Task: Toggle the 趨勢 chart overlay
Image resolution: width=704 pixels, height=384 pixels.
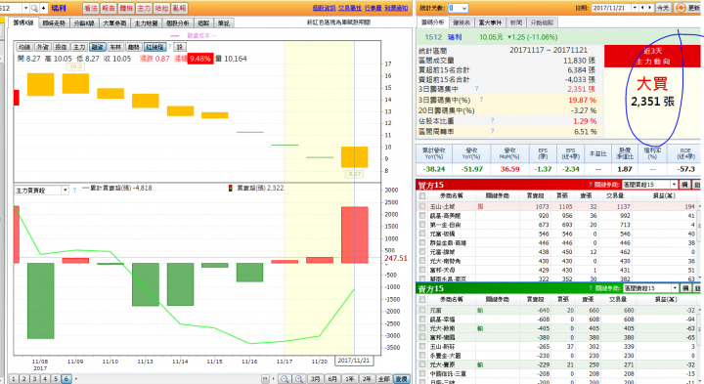Action: coord(134,47)
